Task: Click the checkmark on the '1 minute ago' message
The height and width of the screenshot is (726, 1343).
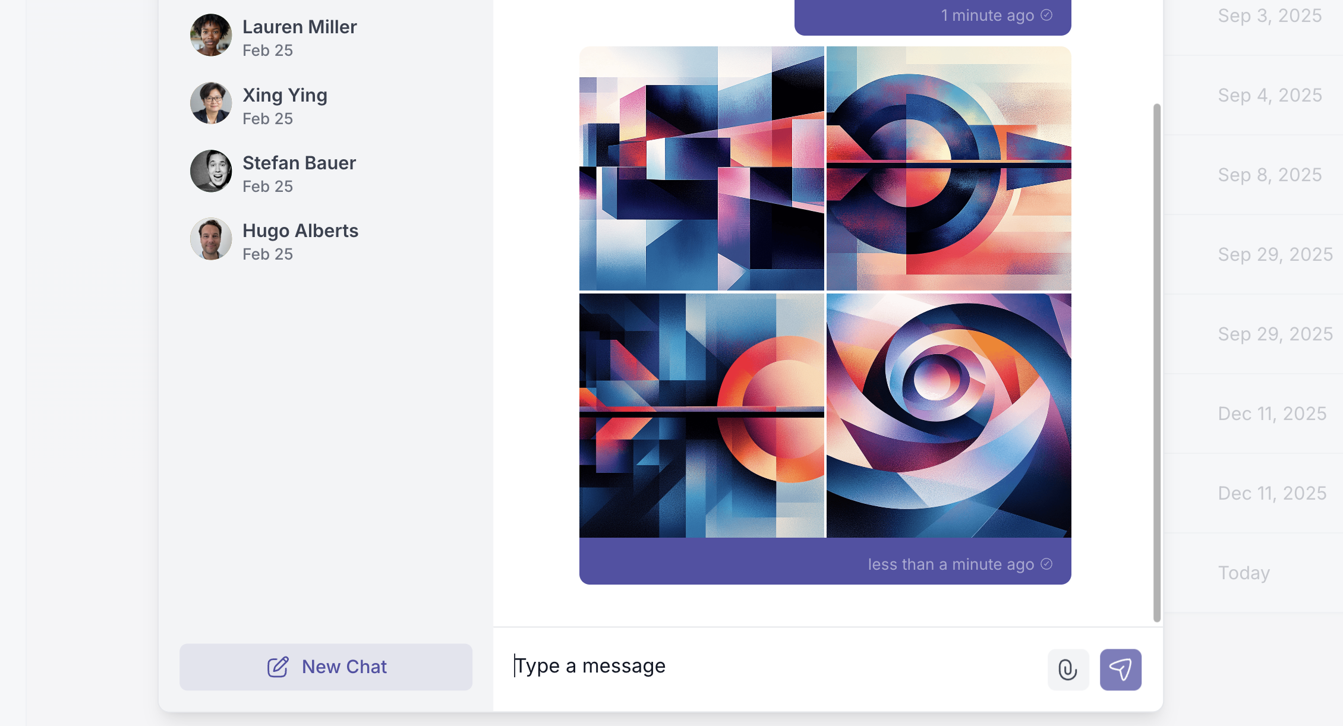Action: pos(1046,15)
